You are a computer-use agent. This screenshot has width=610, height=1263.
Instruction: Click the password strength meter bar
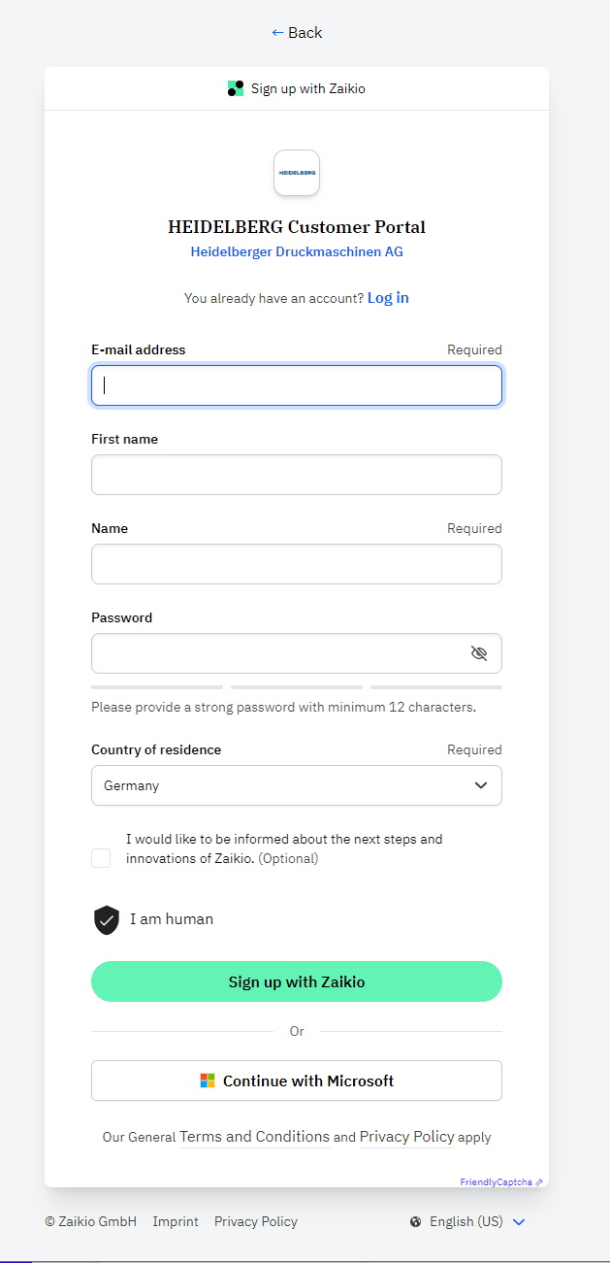[296, 685]
